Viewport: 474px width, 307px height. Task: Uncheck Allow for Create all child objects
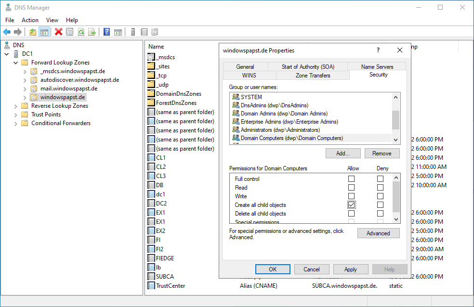(x=351, y=205)
